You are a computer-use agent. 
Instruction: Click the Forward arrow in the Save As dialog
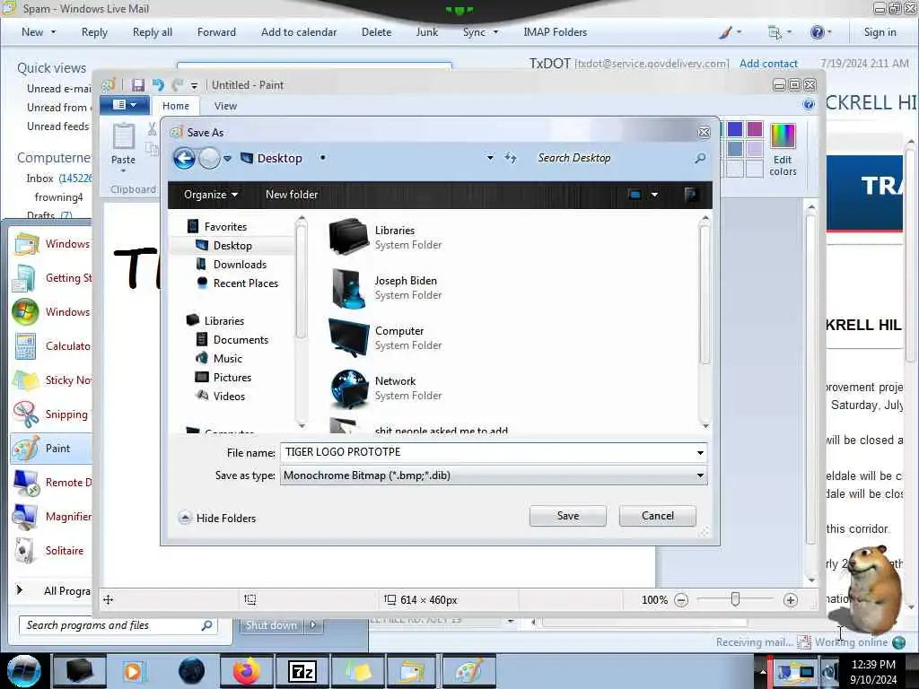click(x=209, y=158)
